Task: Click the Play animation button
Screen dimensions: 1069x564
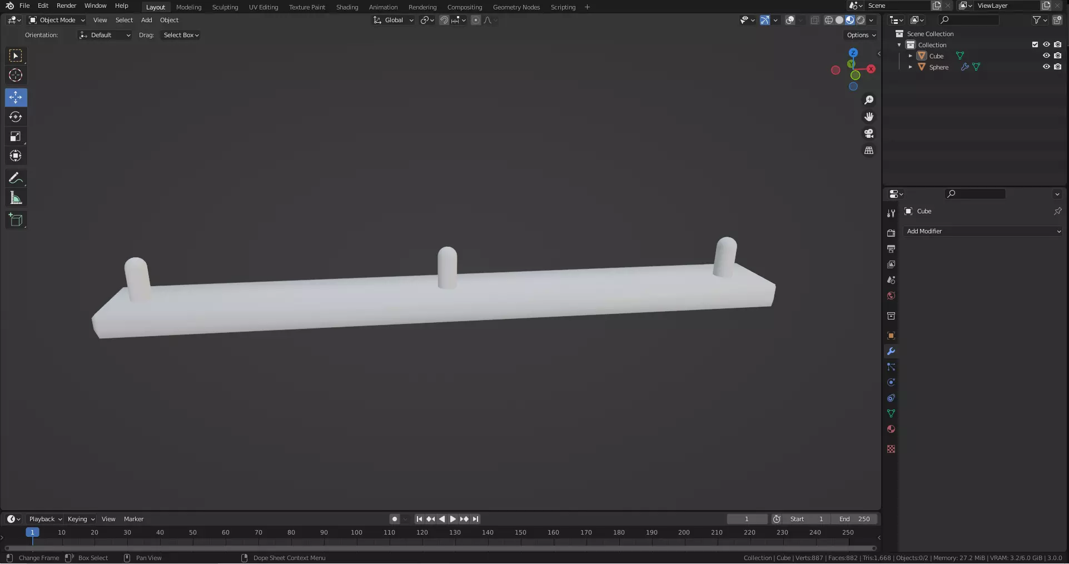Action: (x=453, y=519)
